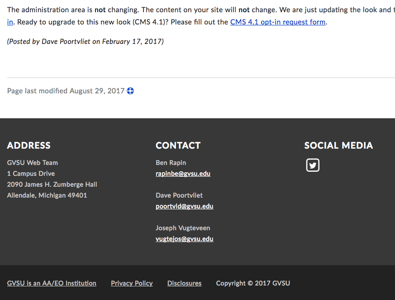
Task: Click the underlined "in" link in the paragraph
Action: pos(10,22)
